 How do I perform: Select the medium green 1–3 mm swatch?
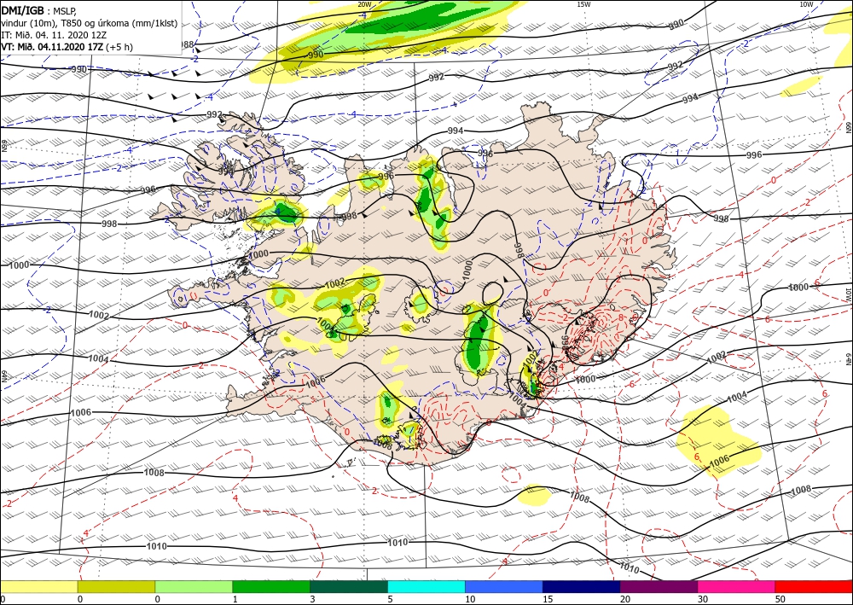[x=271, y=586]
